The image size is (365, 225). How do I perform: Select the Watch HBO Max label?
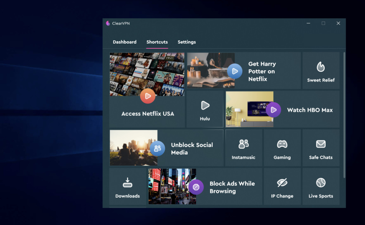[310, 110]
